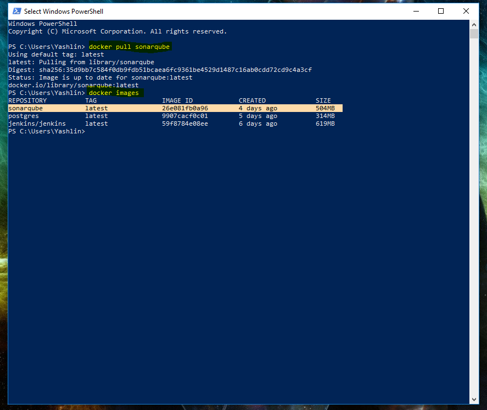Image resolution: width=487 pixels, height=410 pixels.
Task: Click the 'Status: Image is up to date' line
Action: pos(100,77)
